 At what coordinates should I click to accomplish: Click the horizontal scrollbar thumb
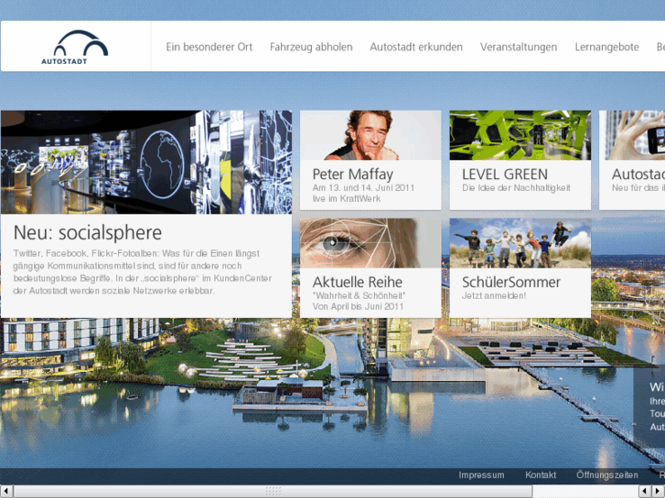pos(274,492)
